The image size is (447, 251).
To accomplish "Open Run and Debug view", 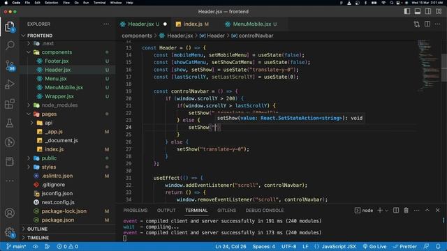I will click(10, 84).
